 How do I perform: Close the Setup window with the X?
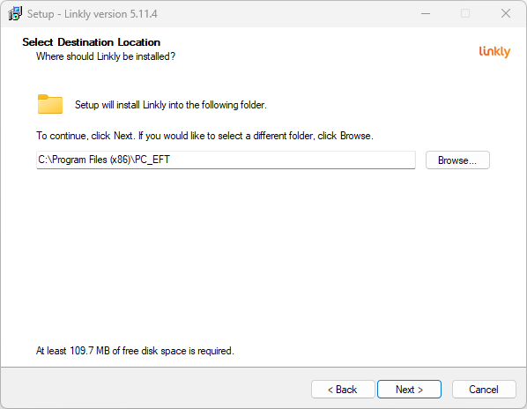pyautogui.click(x=506, y=14)
